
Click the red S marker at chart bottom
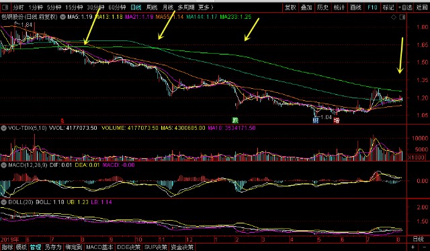pos(62,120)
